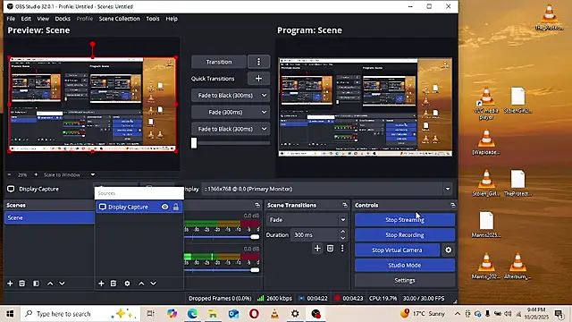Toggle Studio Mode button
Screen dimensions: 572x322
click(405, 265)
